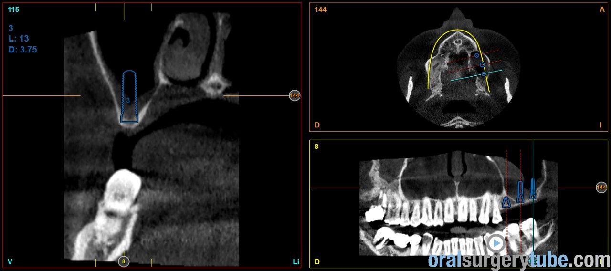
Task: Open the oralsurgerytube.com watermark link
Action: [519, 260]
